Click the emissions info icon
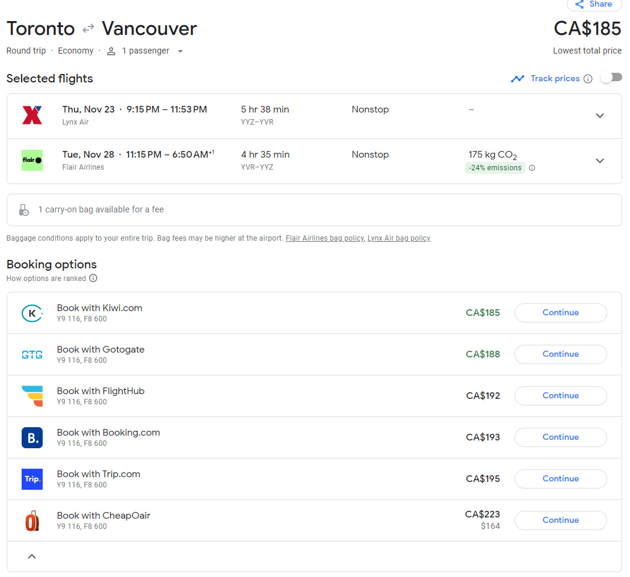This screenshot has width=630, height=577. [531, 168]
